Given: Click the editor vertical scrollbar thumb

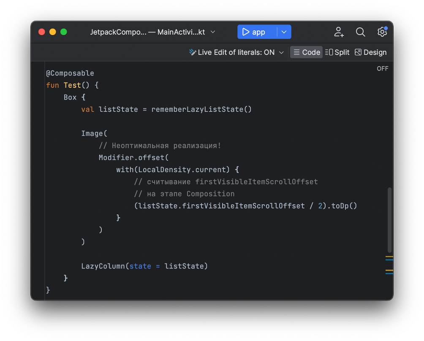Looking at the screenshot, I should [x=389, y=219].
